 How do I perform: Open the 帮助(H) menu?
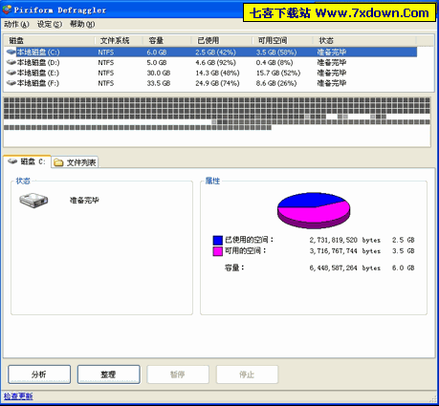(82, 24)
